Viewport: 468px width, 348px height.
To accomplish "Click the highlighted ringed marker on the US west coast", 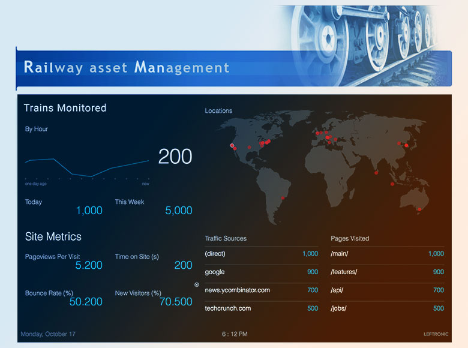I will pos(232,145).
